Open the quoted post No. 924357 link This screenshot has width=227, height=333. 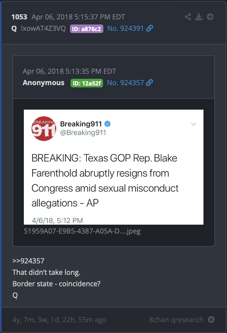pos(126,83)
